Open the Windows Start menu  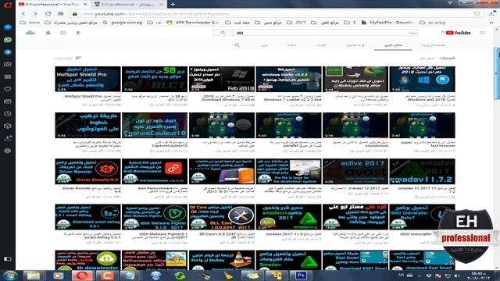[9, 276]
